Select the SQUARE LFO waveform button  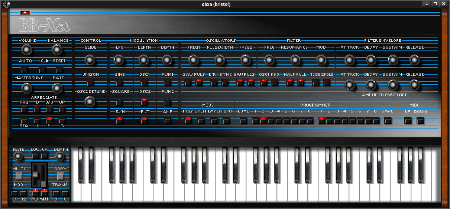coord(119,102)
